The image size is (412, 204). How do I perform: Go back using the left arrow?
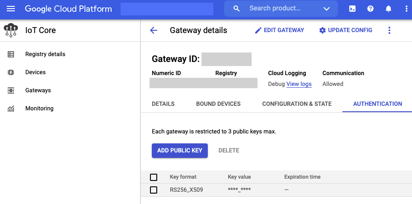154,30
